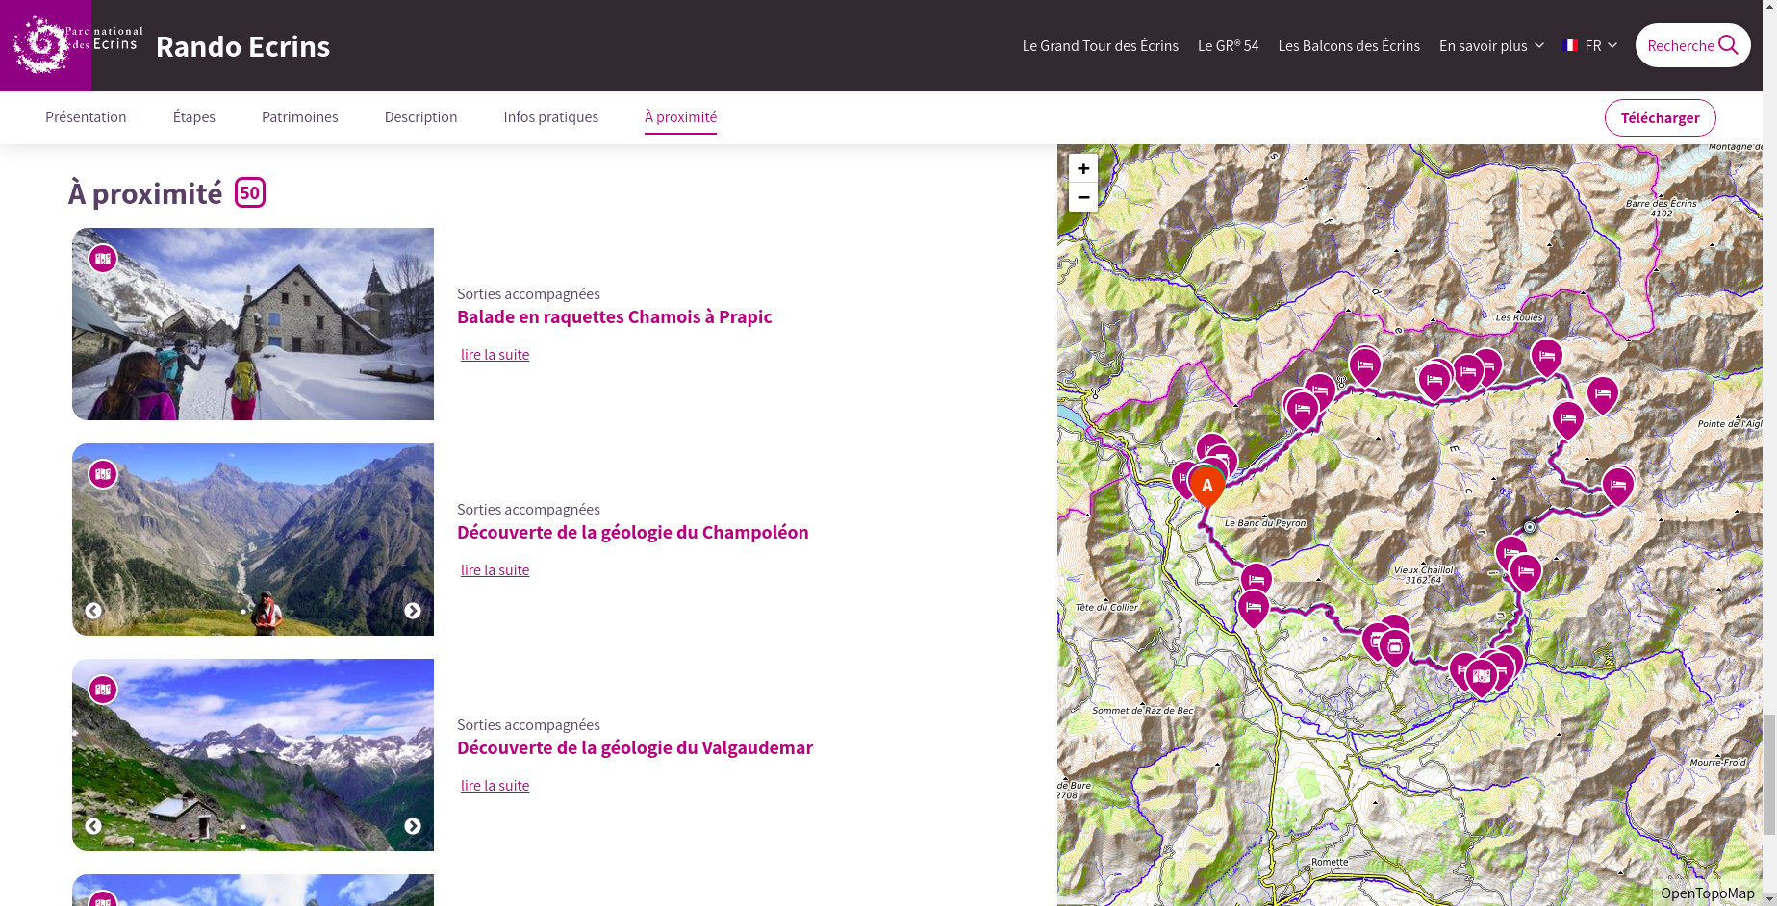Zoom in on the map
1777x906 pixels.
(1083, 168)
